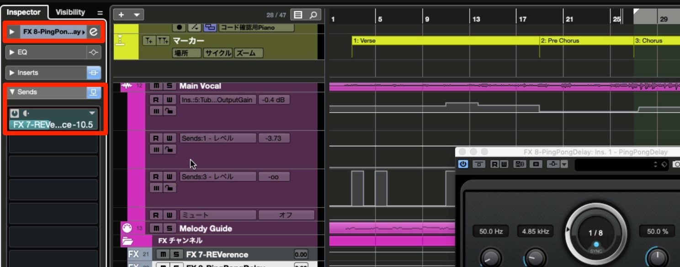Open the Sends:3 - レベル parameter selector

218,176
